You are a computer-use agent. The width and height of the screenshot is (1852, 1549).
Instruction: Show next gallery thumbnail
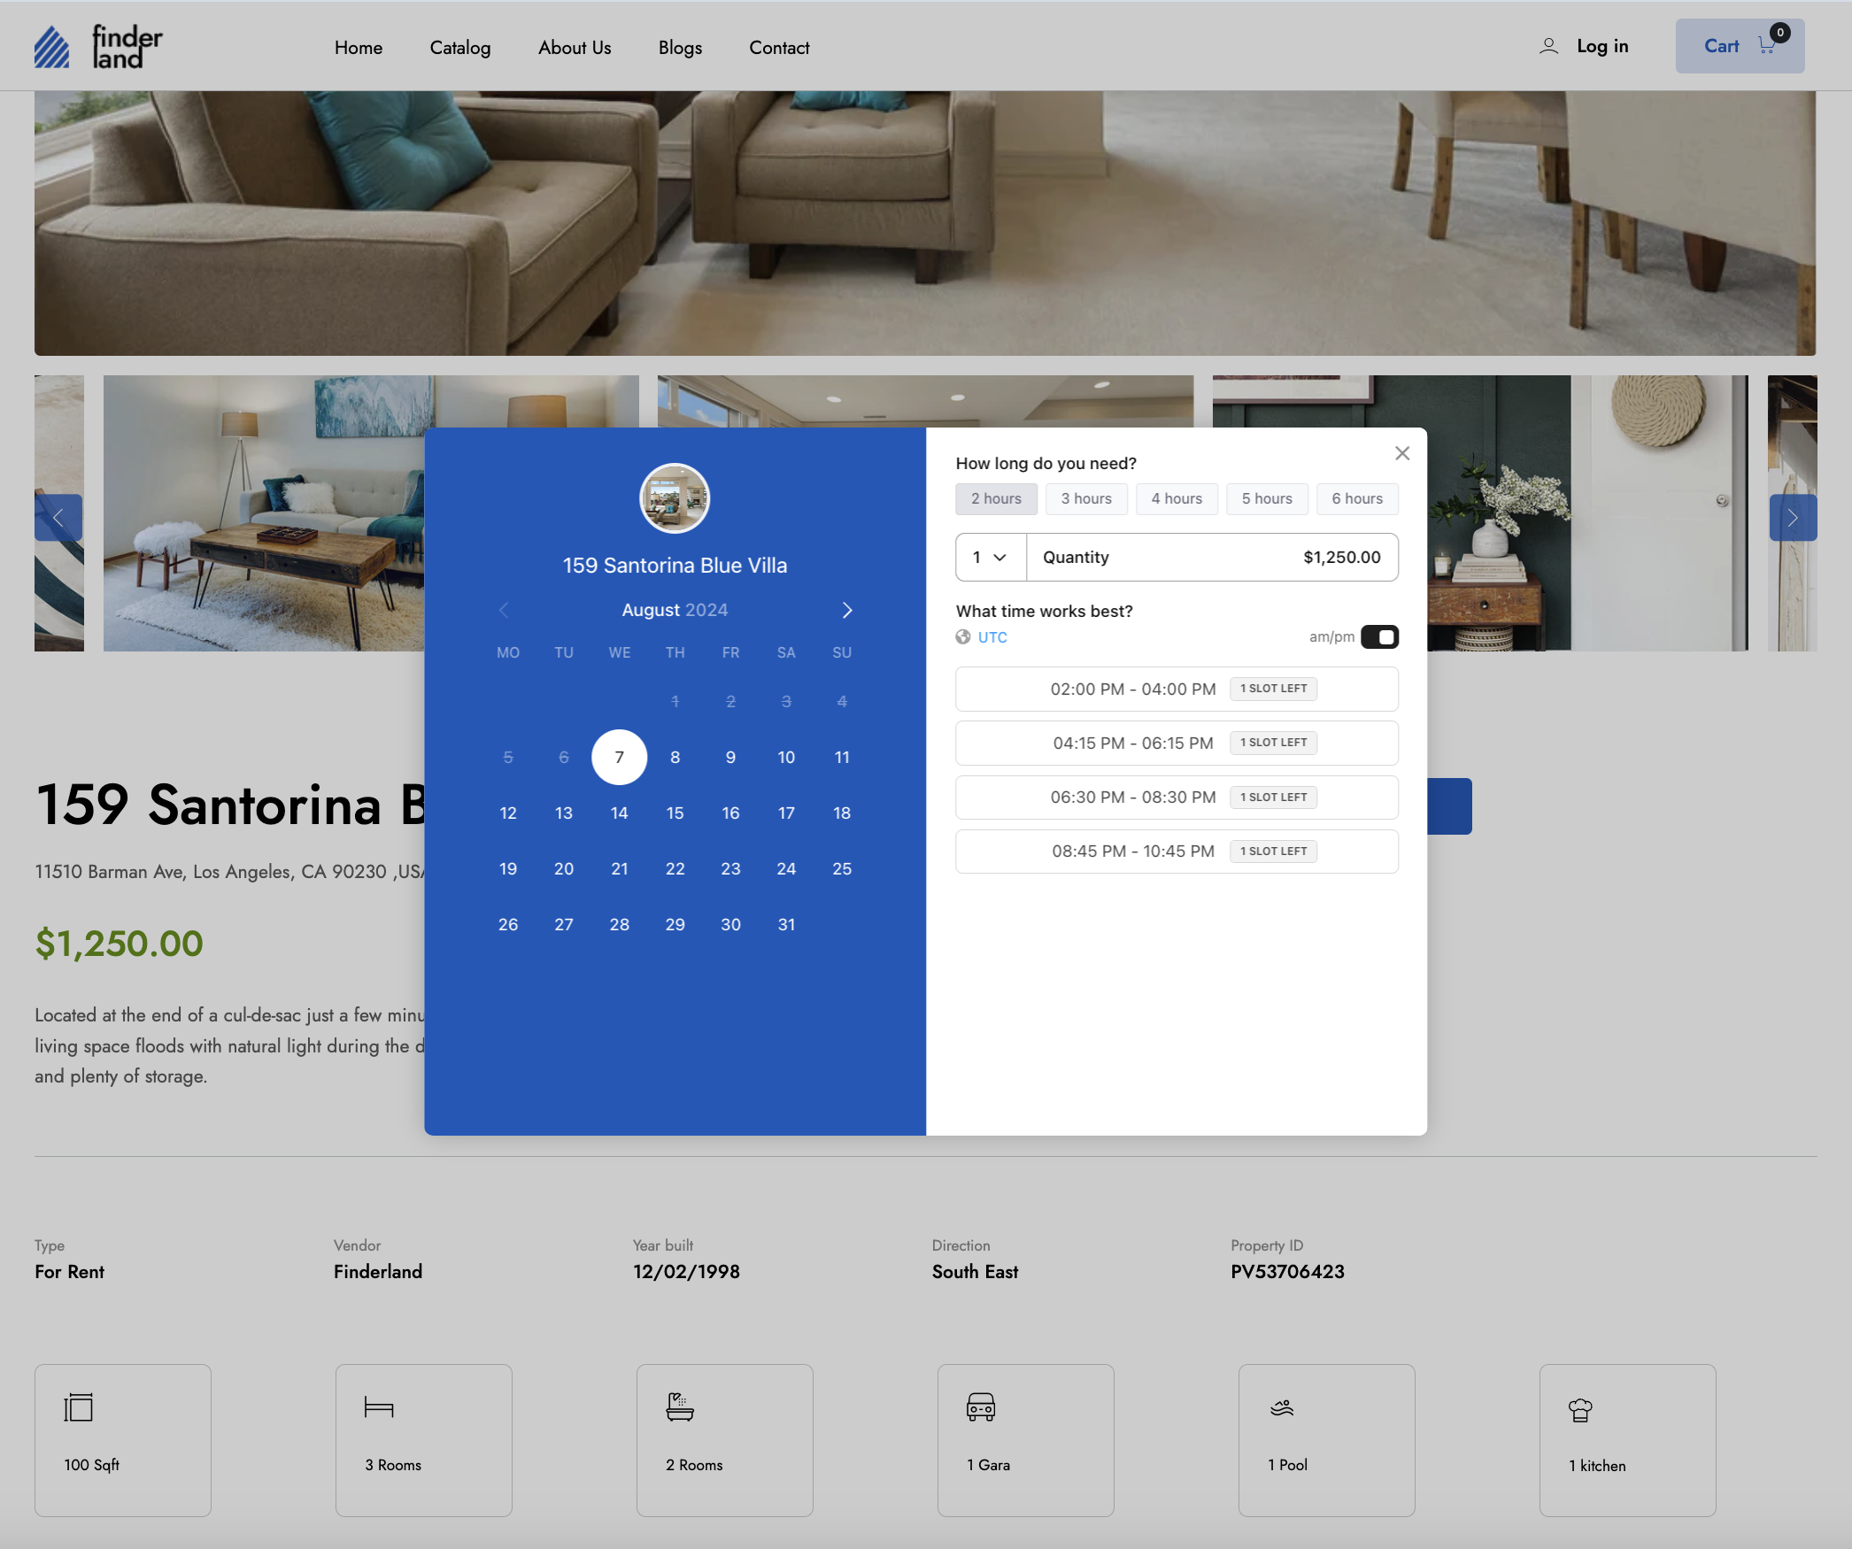coord(1793,518)
